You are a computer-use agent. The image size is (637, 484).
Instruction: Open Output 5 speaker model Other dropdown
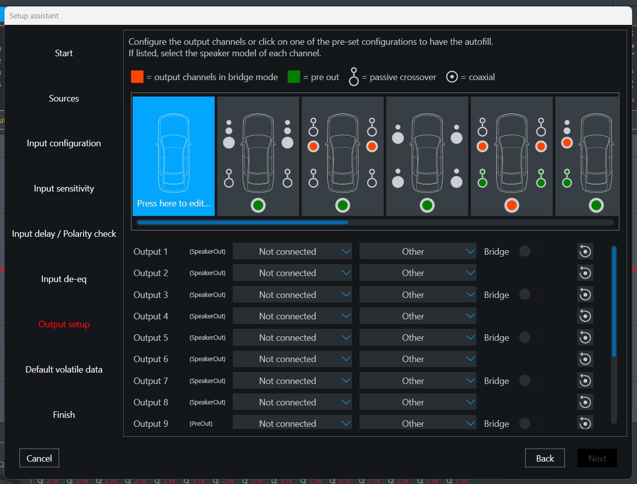tap(418, 338)
